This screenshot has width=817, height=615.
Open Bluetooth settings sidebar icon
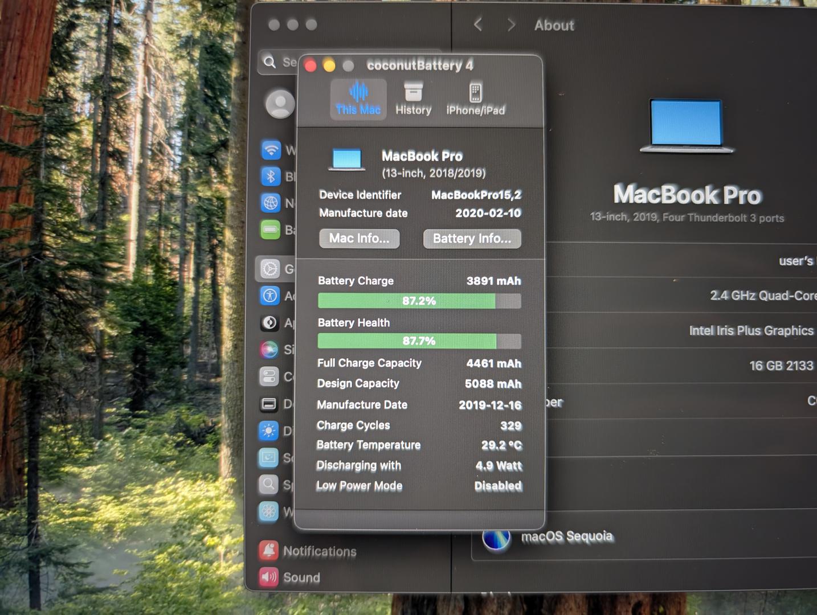coord(271,176)
